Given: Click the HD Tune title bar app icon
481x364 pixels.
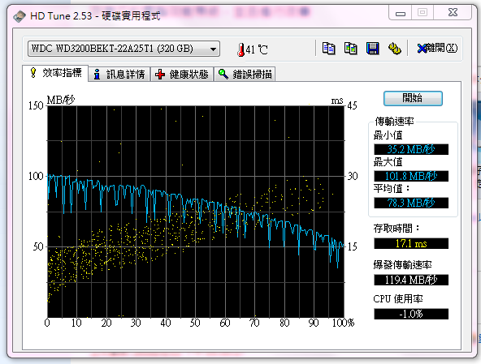Looking at the screenshot, I should point(19,15).
